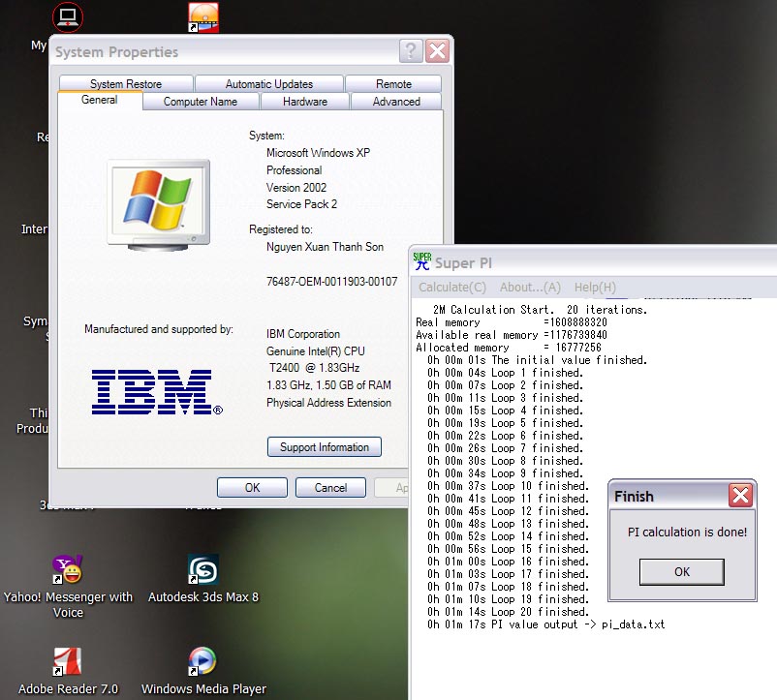Click the Support Information button
This screenshot has height=700, width=777.
tap(325, 447)
